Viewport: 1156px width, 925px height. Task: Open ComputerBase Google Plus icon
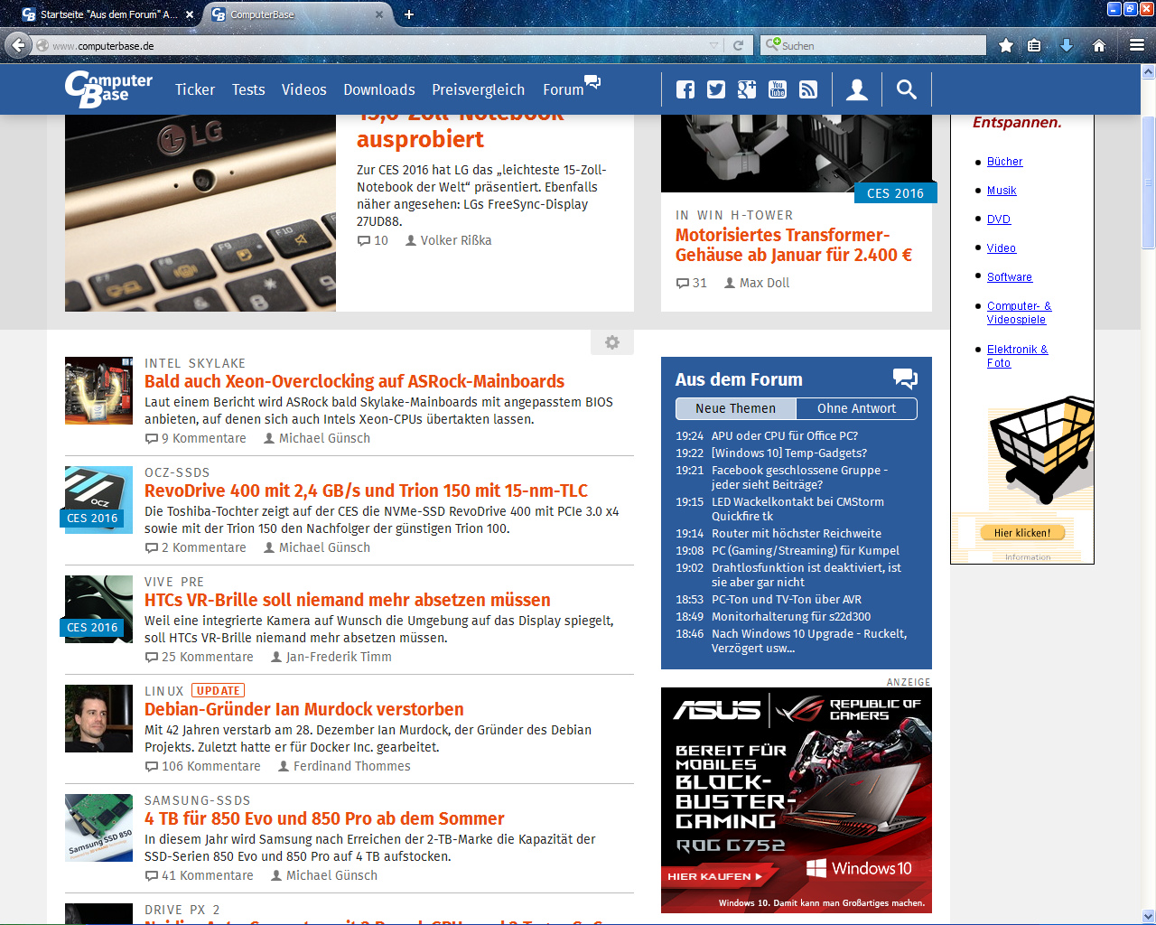[x=747, y=89]
